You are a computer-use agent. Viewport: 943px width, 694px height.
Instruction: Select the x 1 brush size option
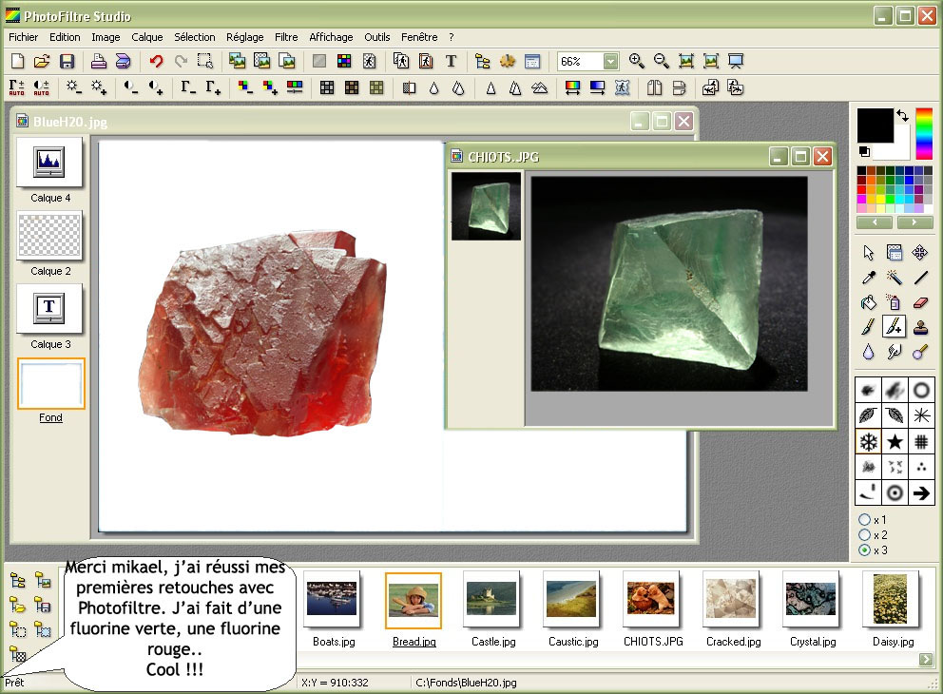pyautogui.click(x=865, y=520)
